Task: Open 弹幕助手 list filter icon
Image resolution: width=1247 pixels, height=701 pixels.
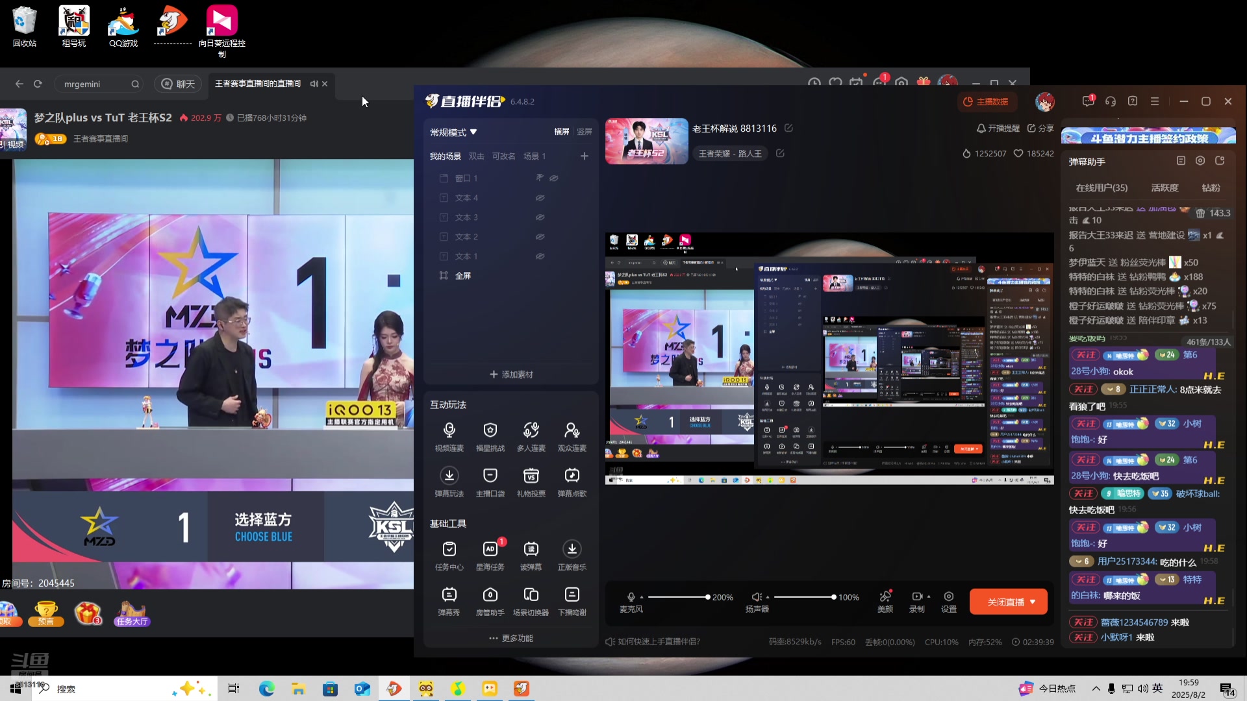Action: coord(1181,160)
